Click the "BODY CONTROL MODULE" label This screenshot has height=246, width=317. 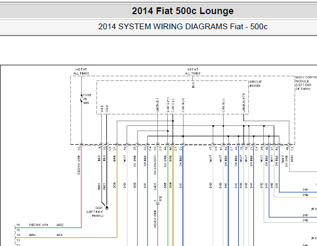point(306,83)
